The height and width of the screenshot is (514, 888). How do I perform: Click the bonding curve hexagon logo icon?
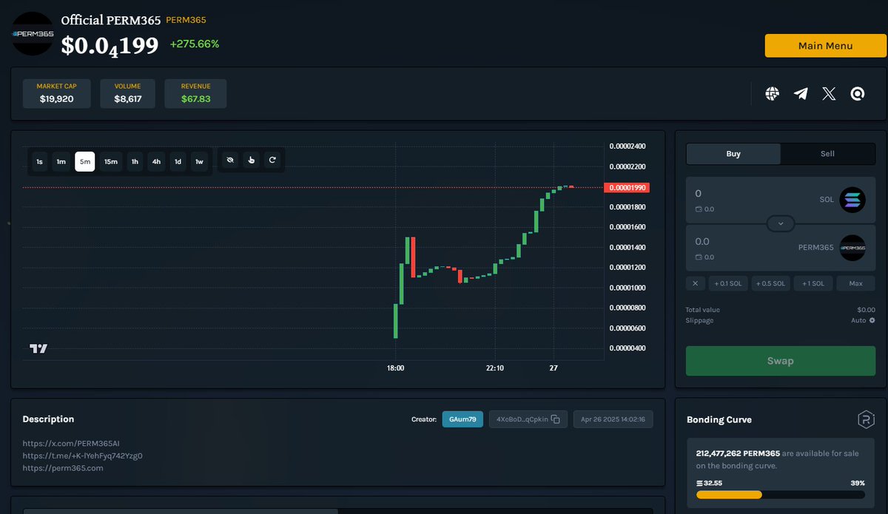click(x=866, y=419)
